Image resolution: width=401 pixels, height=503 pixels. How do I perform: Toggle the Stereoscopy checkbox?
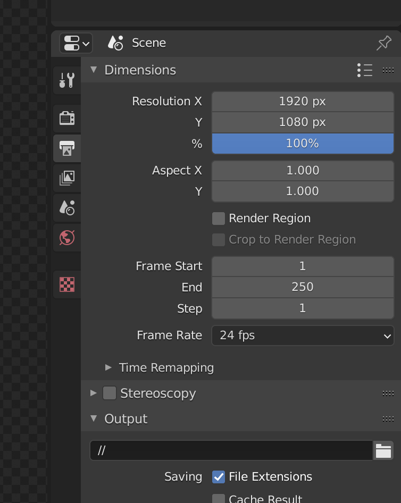click(110, 393)
